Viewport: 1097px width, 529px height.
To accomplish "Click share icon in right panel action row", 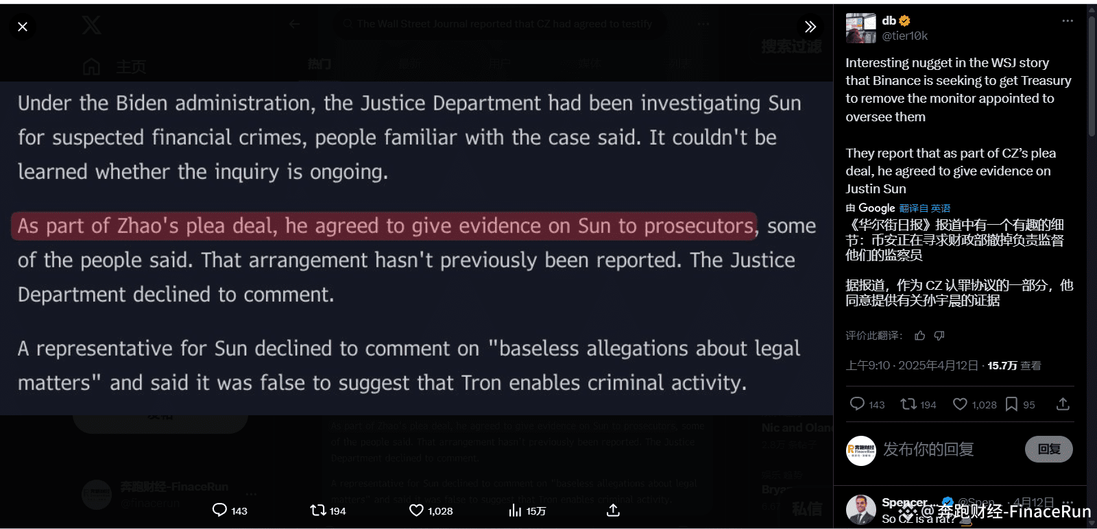I will [x=1063, y=404].
